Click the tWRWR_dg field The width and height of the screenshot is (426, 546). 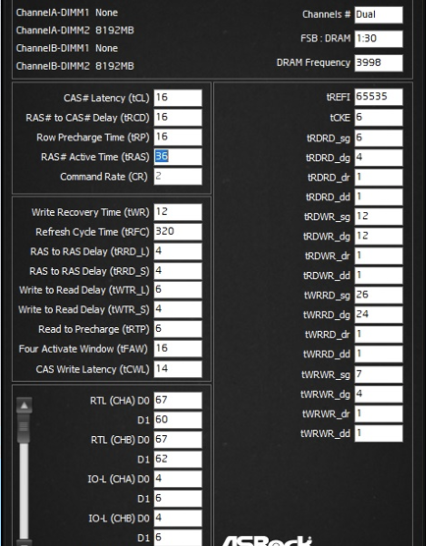tap(379, 394)
